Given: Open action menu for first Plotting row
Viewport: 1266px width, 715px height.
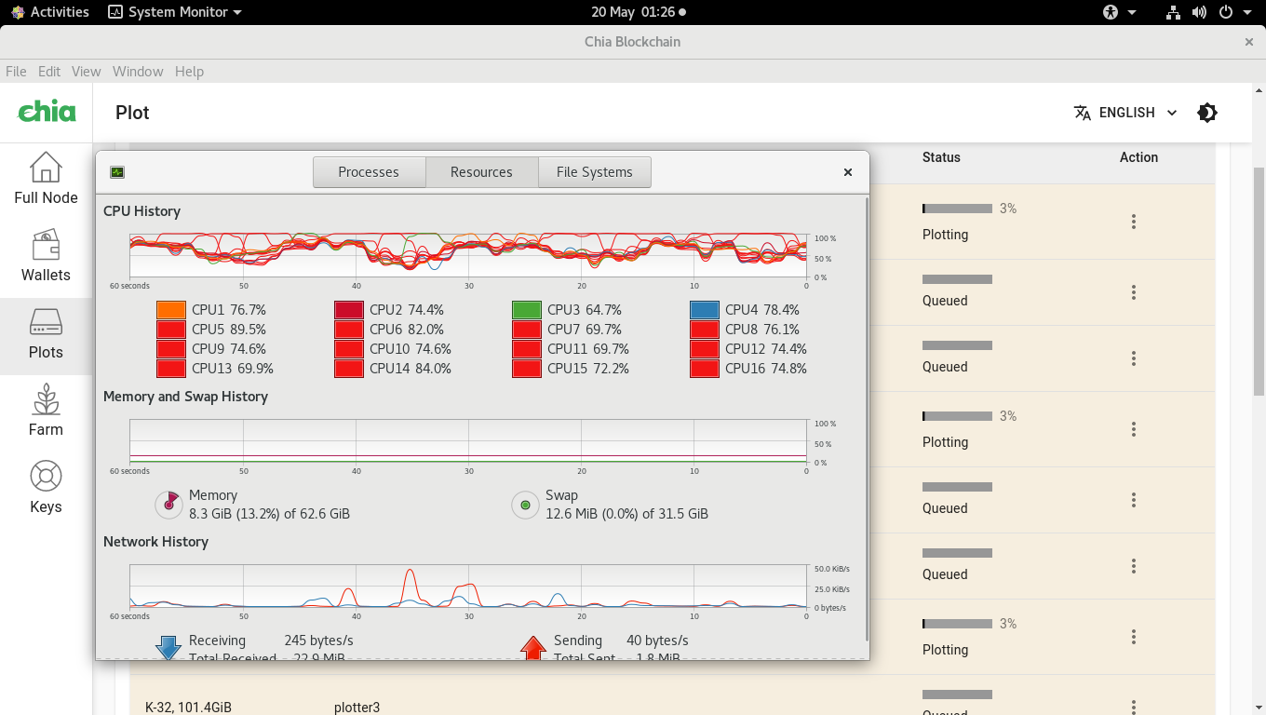Looking at the screenshot, I should [x=1134, y=222].
